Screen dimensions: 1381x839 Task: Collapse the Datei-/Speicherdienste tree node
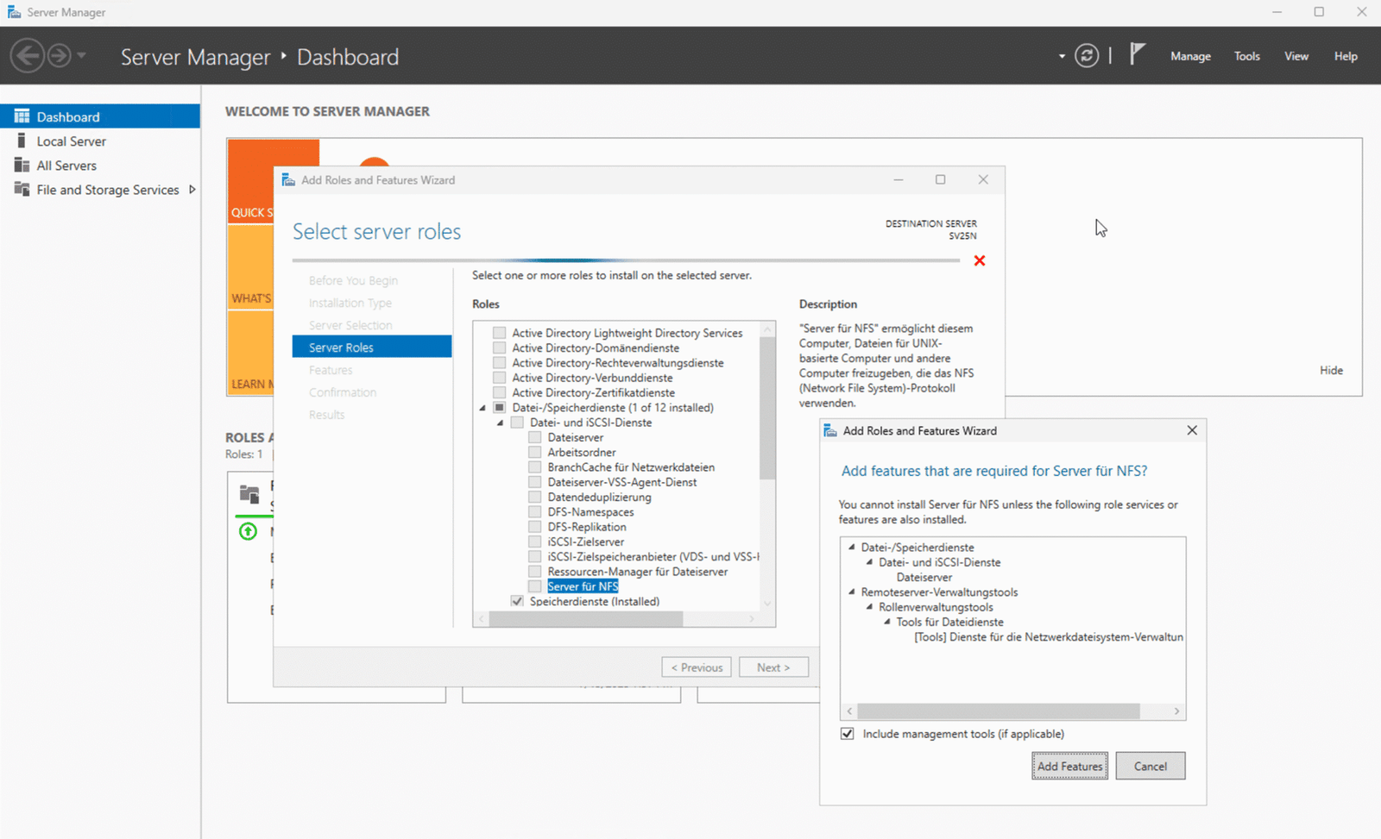coord(482,407)
